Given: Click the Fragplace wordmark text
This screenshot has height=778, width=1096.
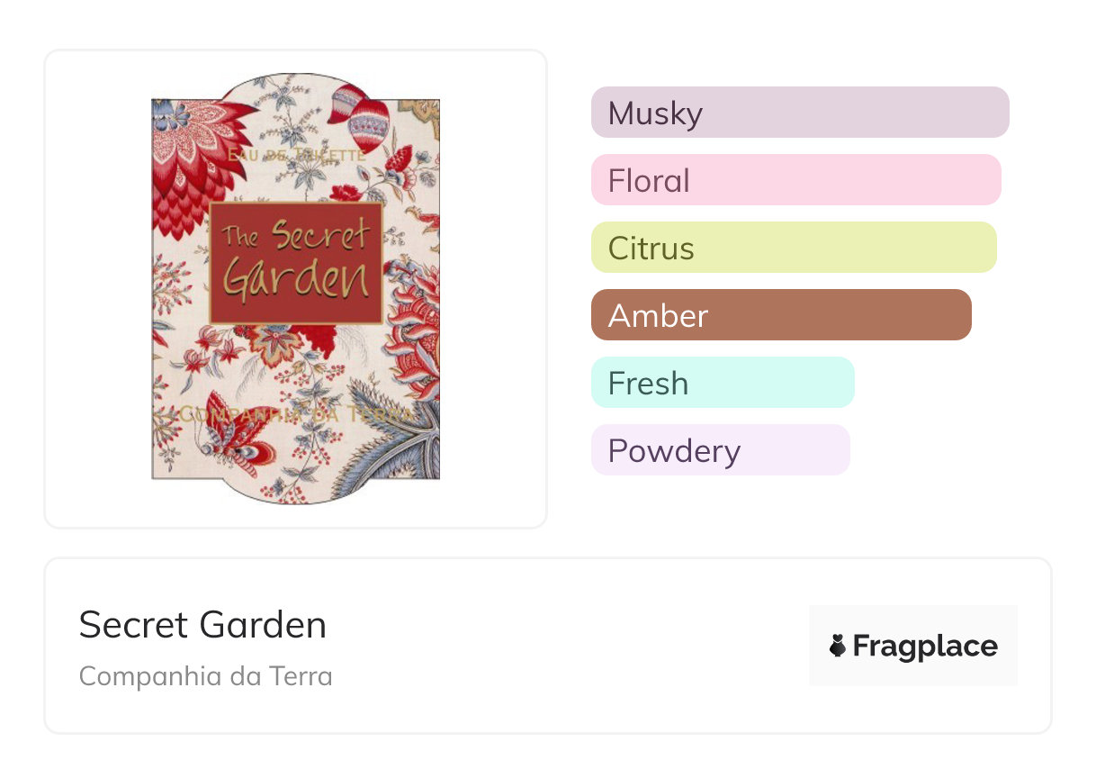Looking at the screenshot, I should point(924,646).
